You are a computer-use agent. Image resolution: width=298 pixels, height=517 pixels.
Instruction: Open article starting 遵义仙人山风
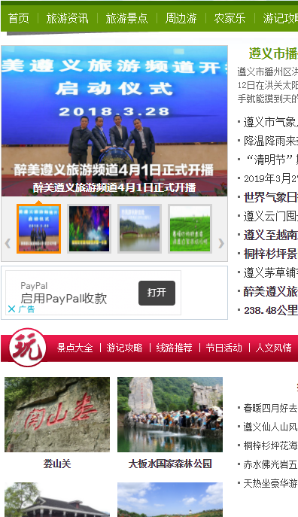[270, 427]
